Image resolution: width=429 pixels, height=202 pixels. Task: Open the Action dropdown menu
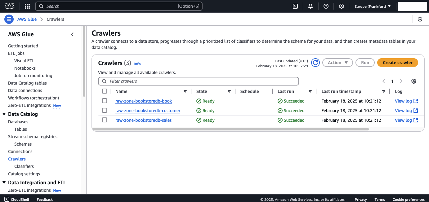pyautogui.click(x=337, y=62)
